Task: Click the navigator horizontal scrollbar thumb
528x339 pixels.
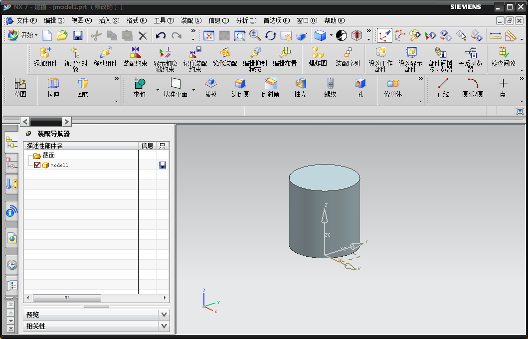Action: coord(66,298)
